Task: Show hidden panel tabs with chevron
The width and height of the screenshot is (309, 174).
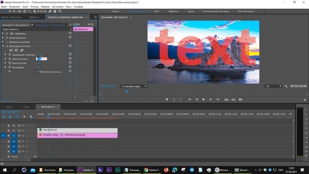Action: pos(96,17)
